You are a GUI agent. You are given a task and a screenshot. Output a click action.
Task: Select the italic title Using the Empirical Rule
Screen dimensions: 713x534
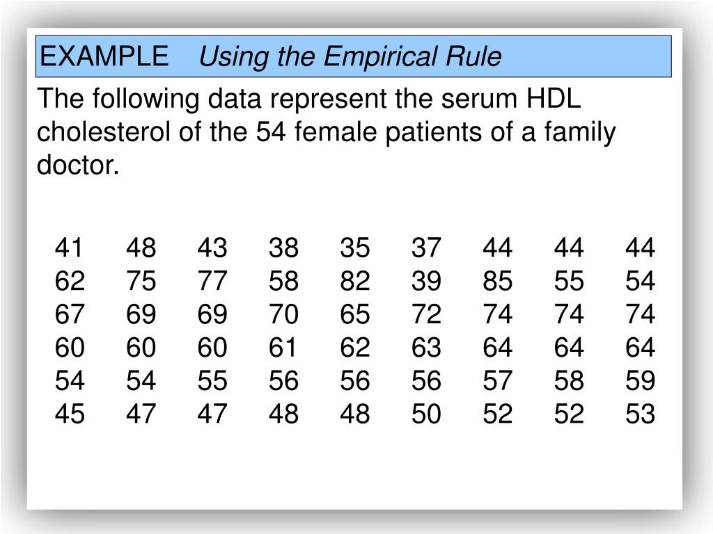pos(350,57)
